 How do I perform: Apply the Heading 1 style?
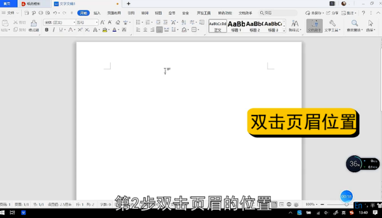coord(236,26)
